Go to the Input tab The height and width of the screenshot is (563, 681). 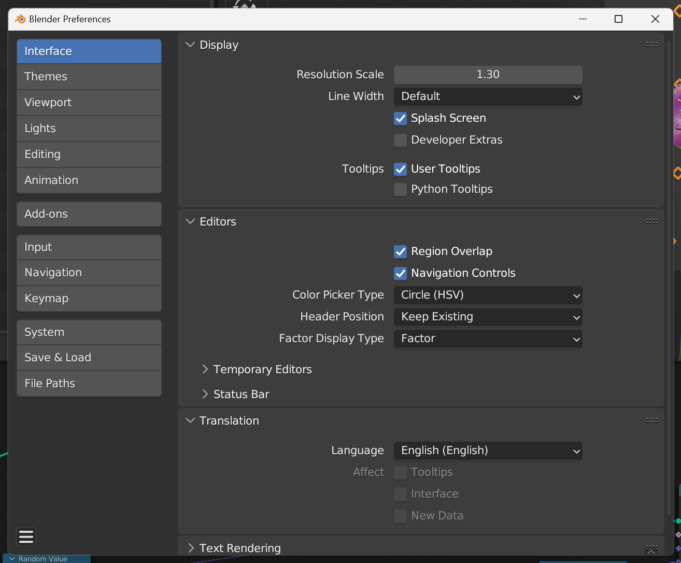tap(89, 247)
